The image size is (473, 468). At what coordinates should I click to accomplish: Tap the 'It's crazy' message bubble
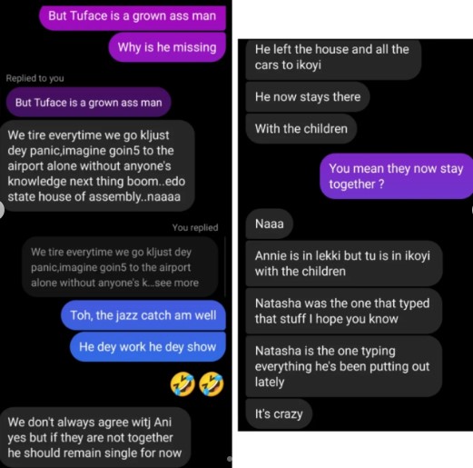pyautogui.click(x=279, y=413)
